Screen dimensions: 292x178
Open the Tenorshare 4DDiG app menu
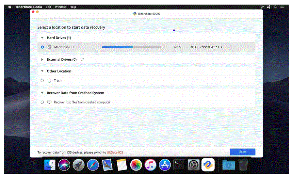point(29,7)
